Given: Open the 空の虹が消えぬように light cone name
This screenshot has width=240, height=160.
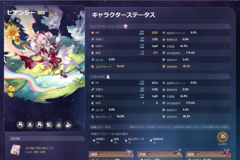Looking at the screenshot, I should [x=40, y=148].
